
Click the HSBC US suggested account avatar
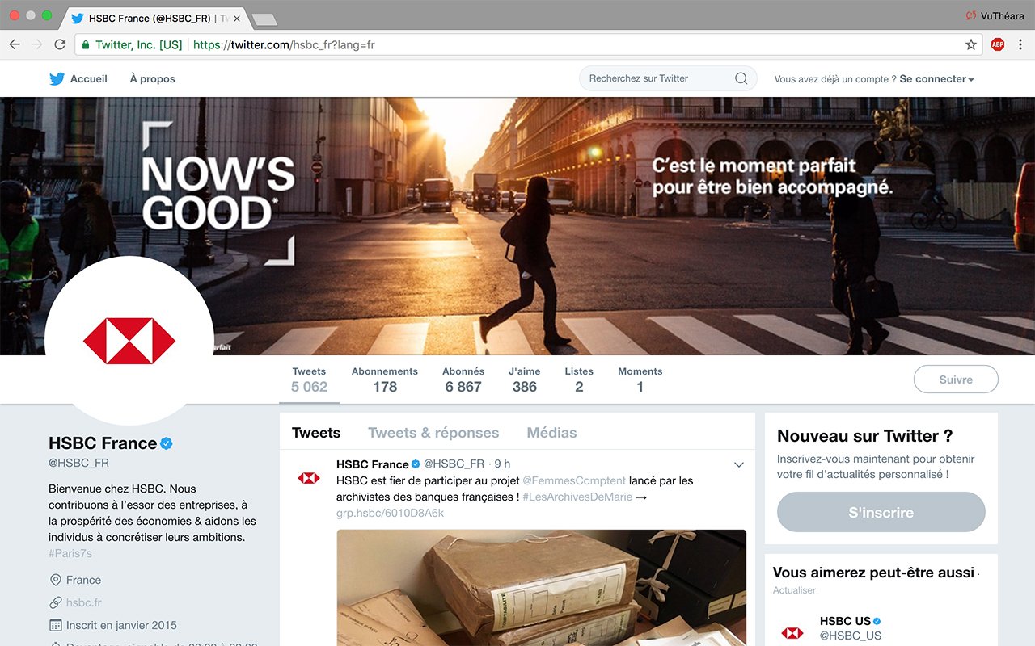coord(792,631)
